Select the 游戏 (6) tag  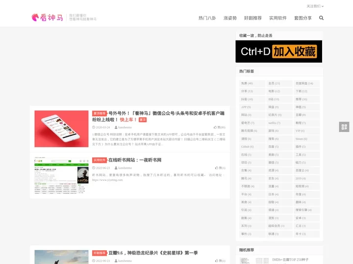279,131
